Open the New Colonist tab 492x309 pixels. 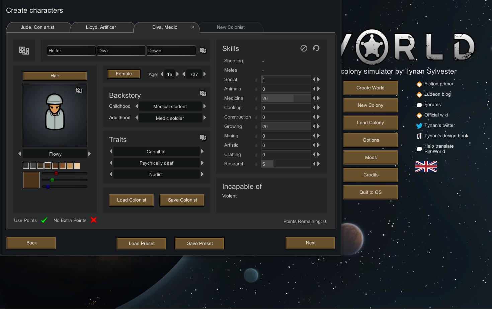(x=231, y=27)
